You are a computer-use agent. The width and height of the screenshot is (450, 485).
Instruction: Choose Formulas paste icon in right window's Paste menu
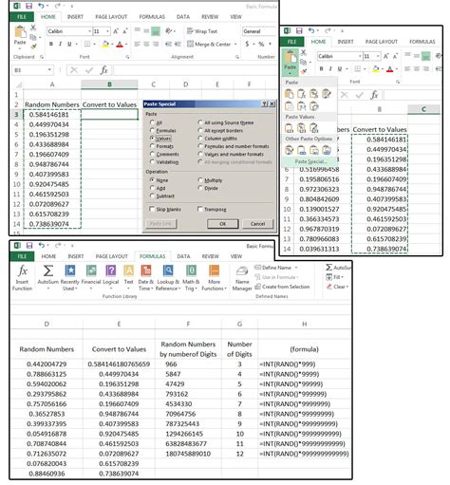tap(301, 94)
